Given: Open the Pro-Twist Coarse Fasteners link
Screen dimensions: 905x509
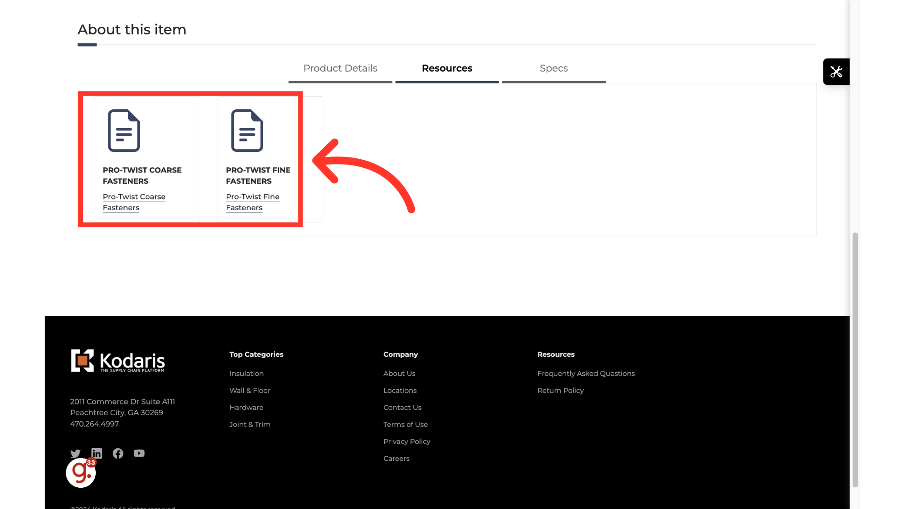Looking at the screenshot, I should (134, 202).
